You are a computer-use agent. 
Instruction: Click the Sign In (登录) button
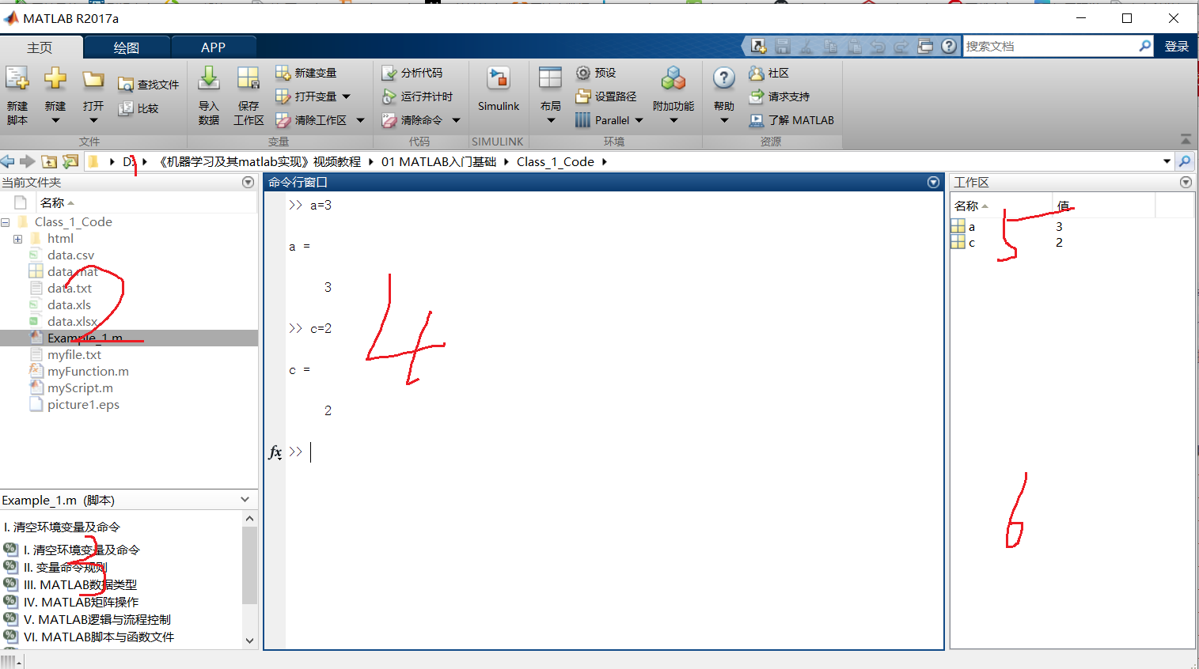click(1177, 47)
